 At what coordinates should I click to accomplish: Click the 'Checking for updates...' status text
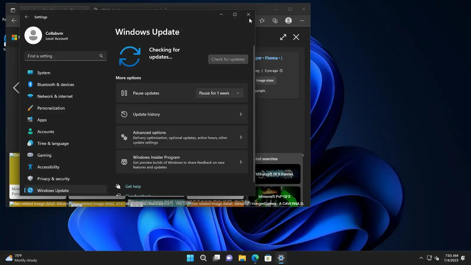(x=165, y=53)
